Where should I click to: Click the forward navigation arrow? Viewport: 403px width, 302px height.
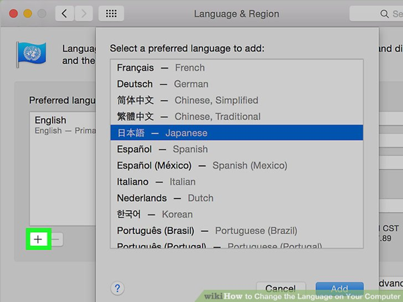tap(83, 13)
